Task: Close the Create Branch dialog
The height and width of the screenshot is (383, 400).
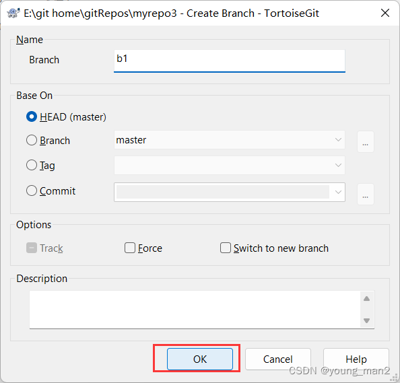Action: [x=385, y=13]
